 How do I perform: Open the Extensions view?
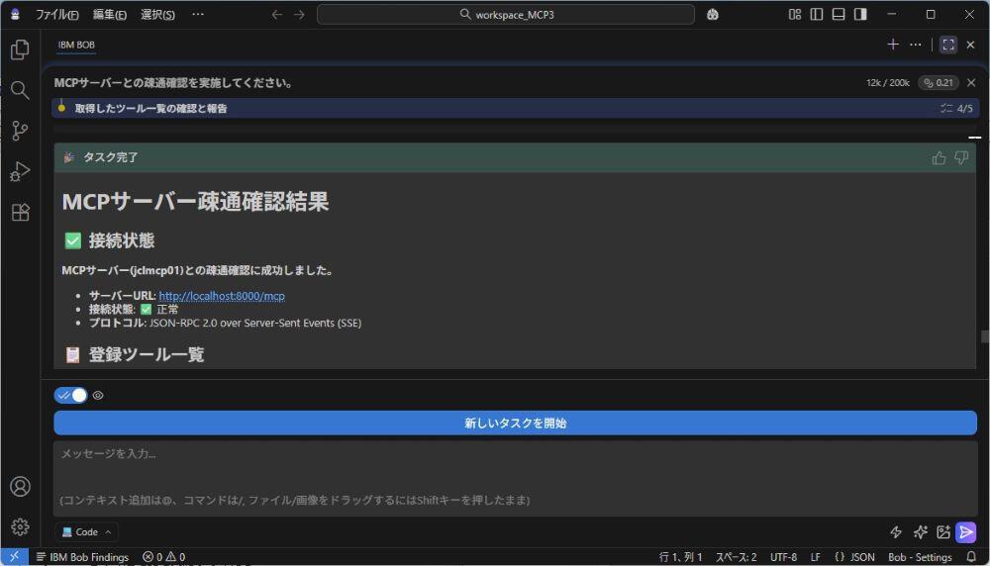20,212
